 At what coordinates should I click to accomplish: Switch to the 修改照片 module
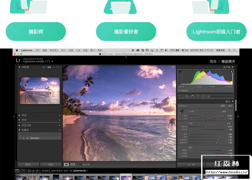click(228, 61)
